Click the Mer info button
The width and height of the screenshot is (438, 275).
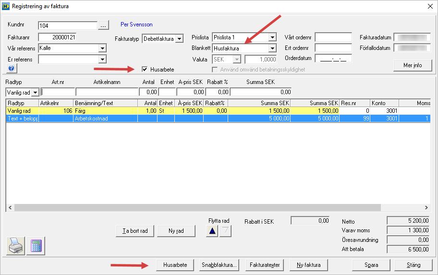[x=413, y=65]
